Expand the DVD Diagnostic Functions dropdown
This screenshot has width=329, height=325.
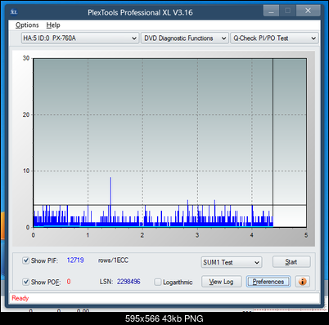click(185, 38)
